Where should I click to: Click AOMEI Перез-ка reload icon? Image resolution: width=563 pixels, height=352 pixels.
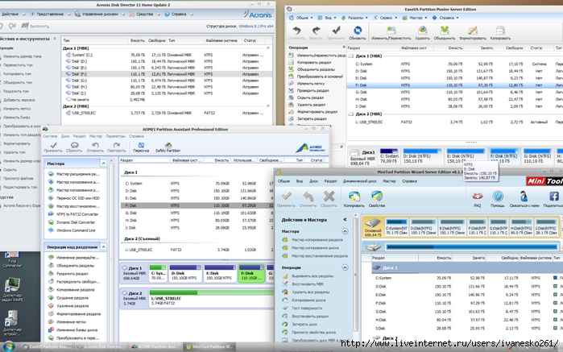[x=141, y=145]
